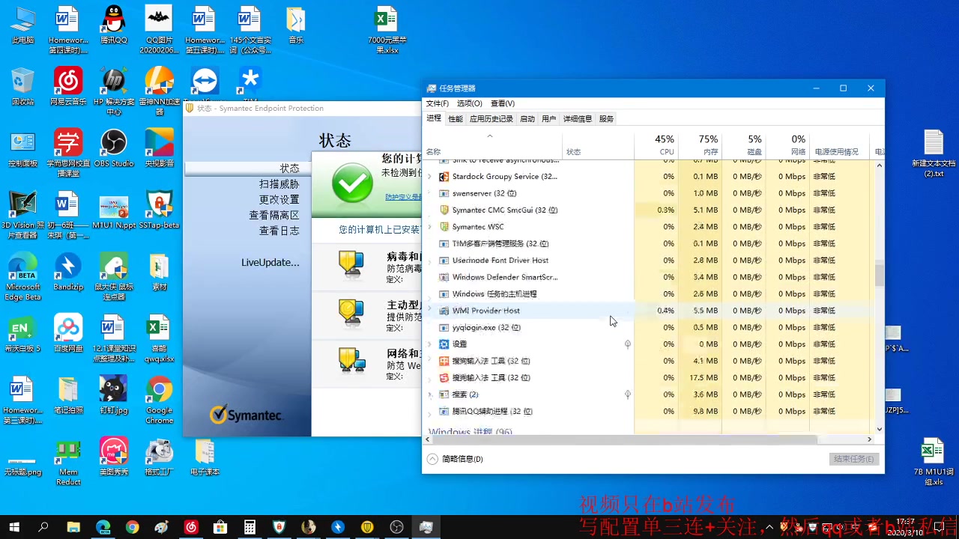The height and width of the screenshot is (539, 959).
Task: Select the OBS Studio desktop icon
Action: click(114, 147)
